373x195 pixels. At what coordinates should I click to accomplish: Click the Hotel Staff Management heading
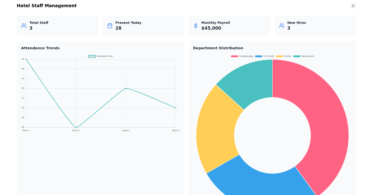click(x=47, y=6)
